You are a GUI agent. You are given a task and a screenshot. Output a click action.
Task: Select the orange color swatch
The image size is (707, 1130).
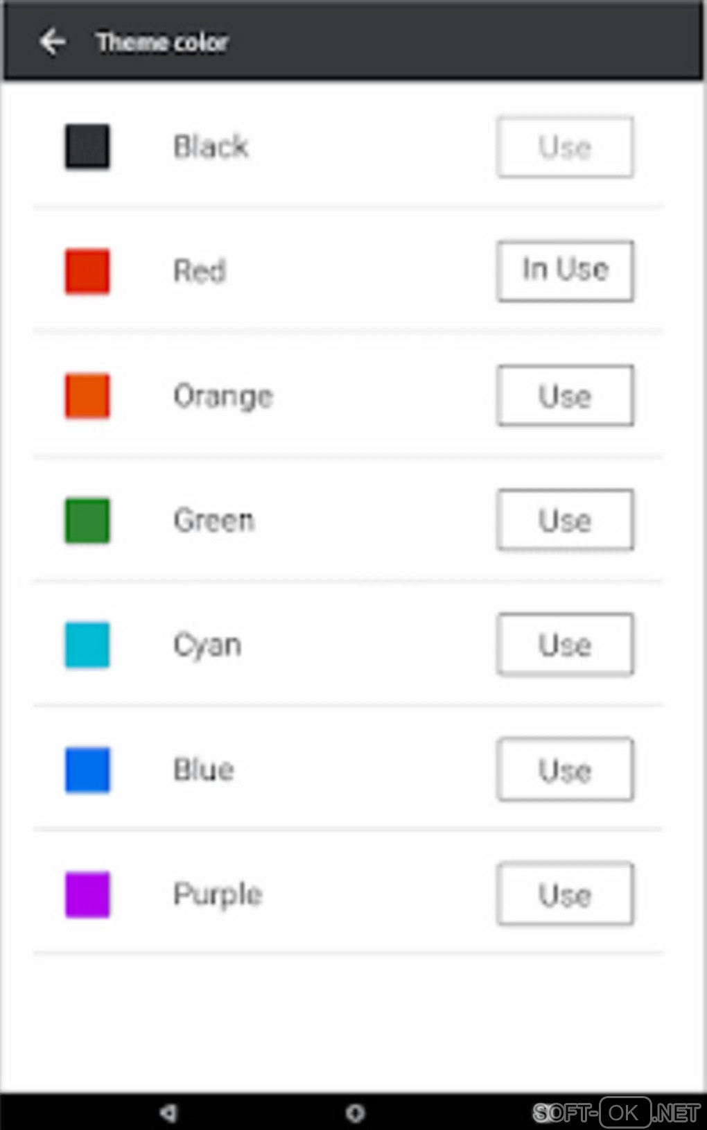coord(87,396)
